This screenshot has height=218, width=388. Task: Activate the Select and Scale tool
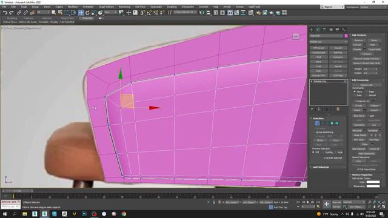[x=94, y=13]
